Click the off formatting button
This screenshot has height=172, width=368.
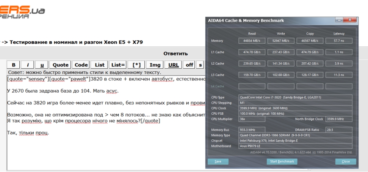pyautogui.click(x=189, y=65)
